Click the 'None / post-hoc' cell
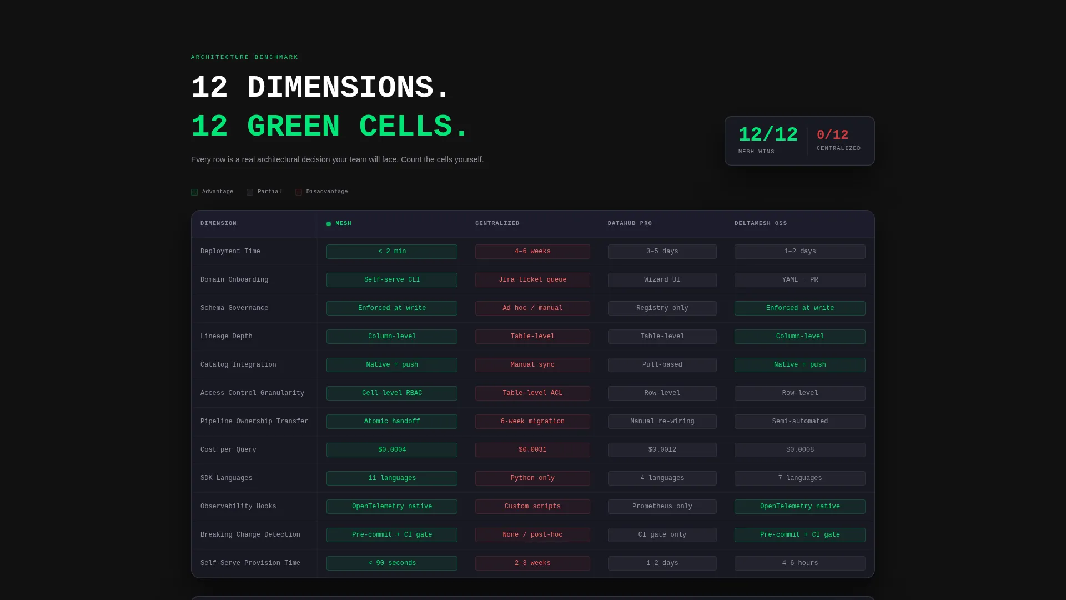 (532, 535)
